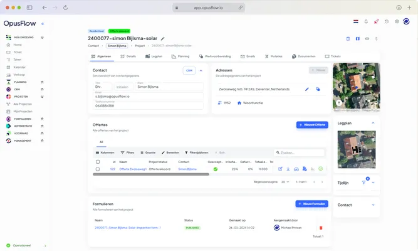Expand the Tijdlijn panel chevron
Viewport: 418px width, 251px height.
coord(374,183)
